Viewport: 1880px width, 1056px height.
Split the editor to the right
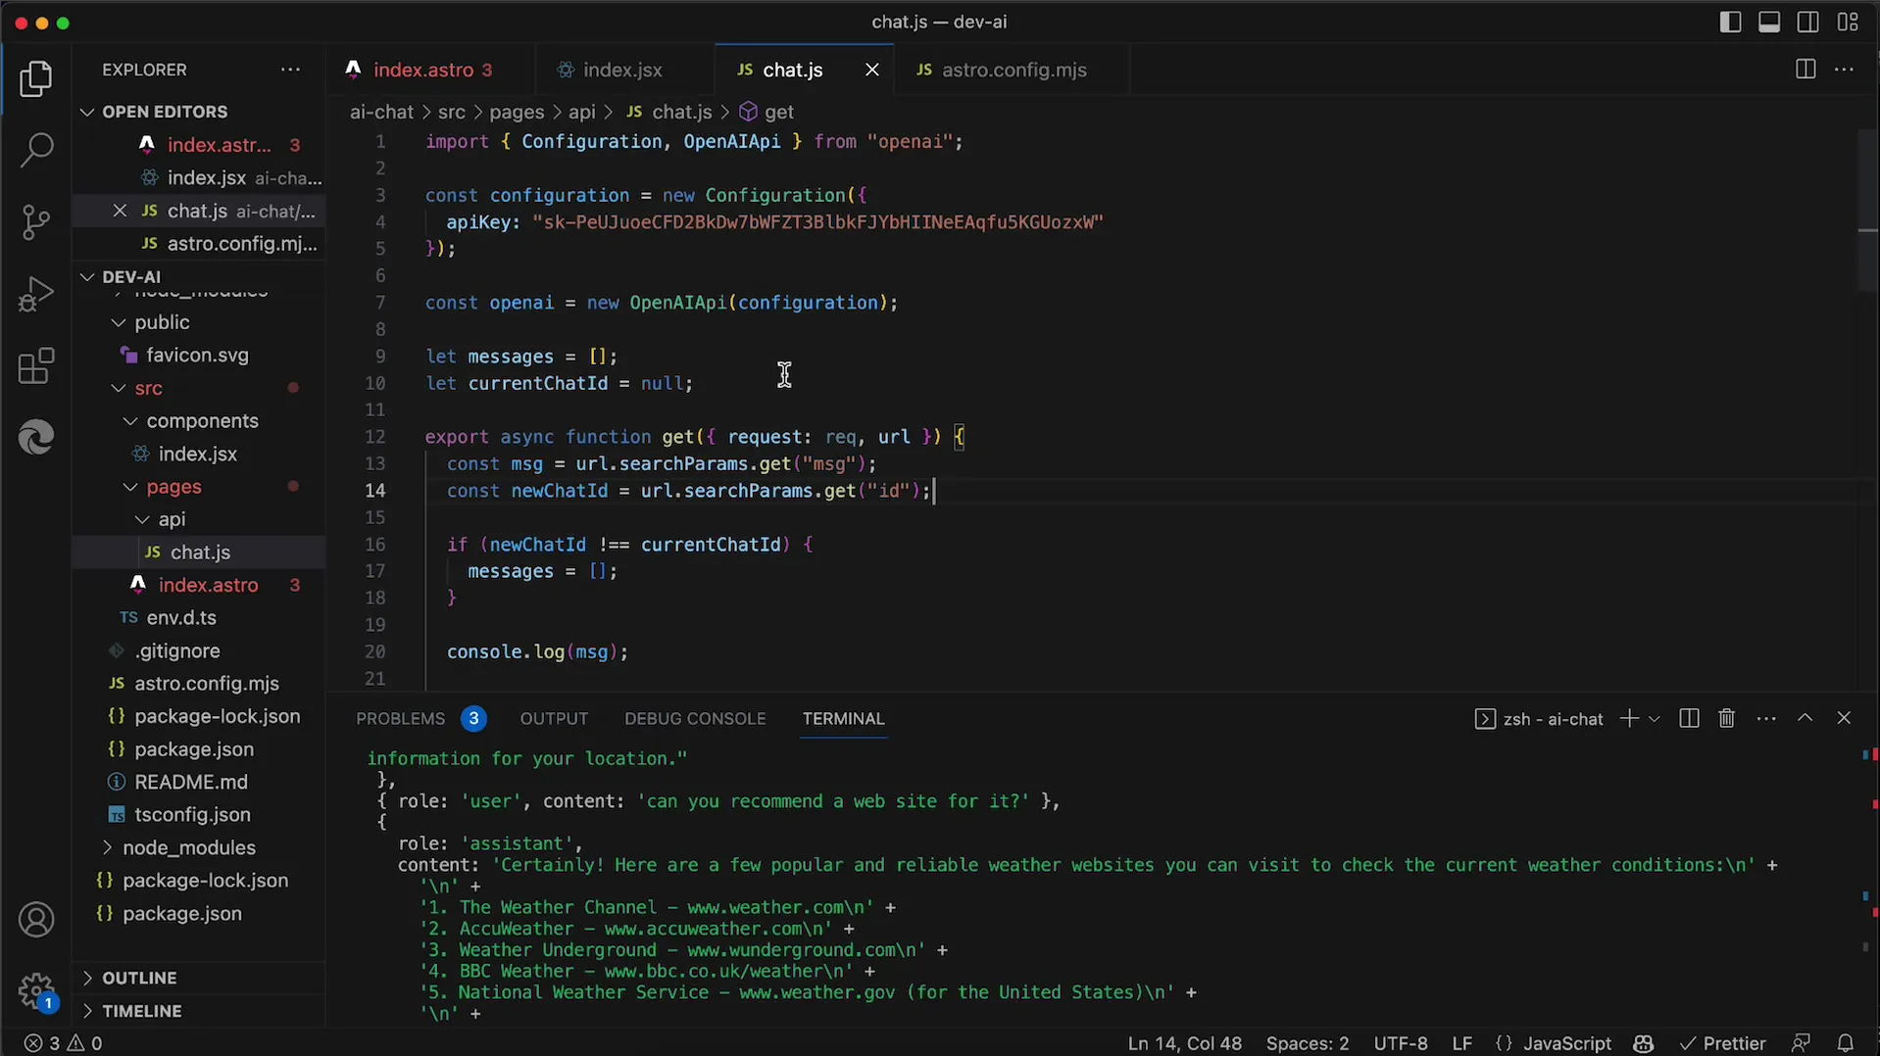1805,70
